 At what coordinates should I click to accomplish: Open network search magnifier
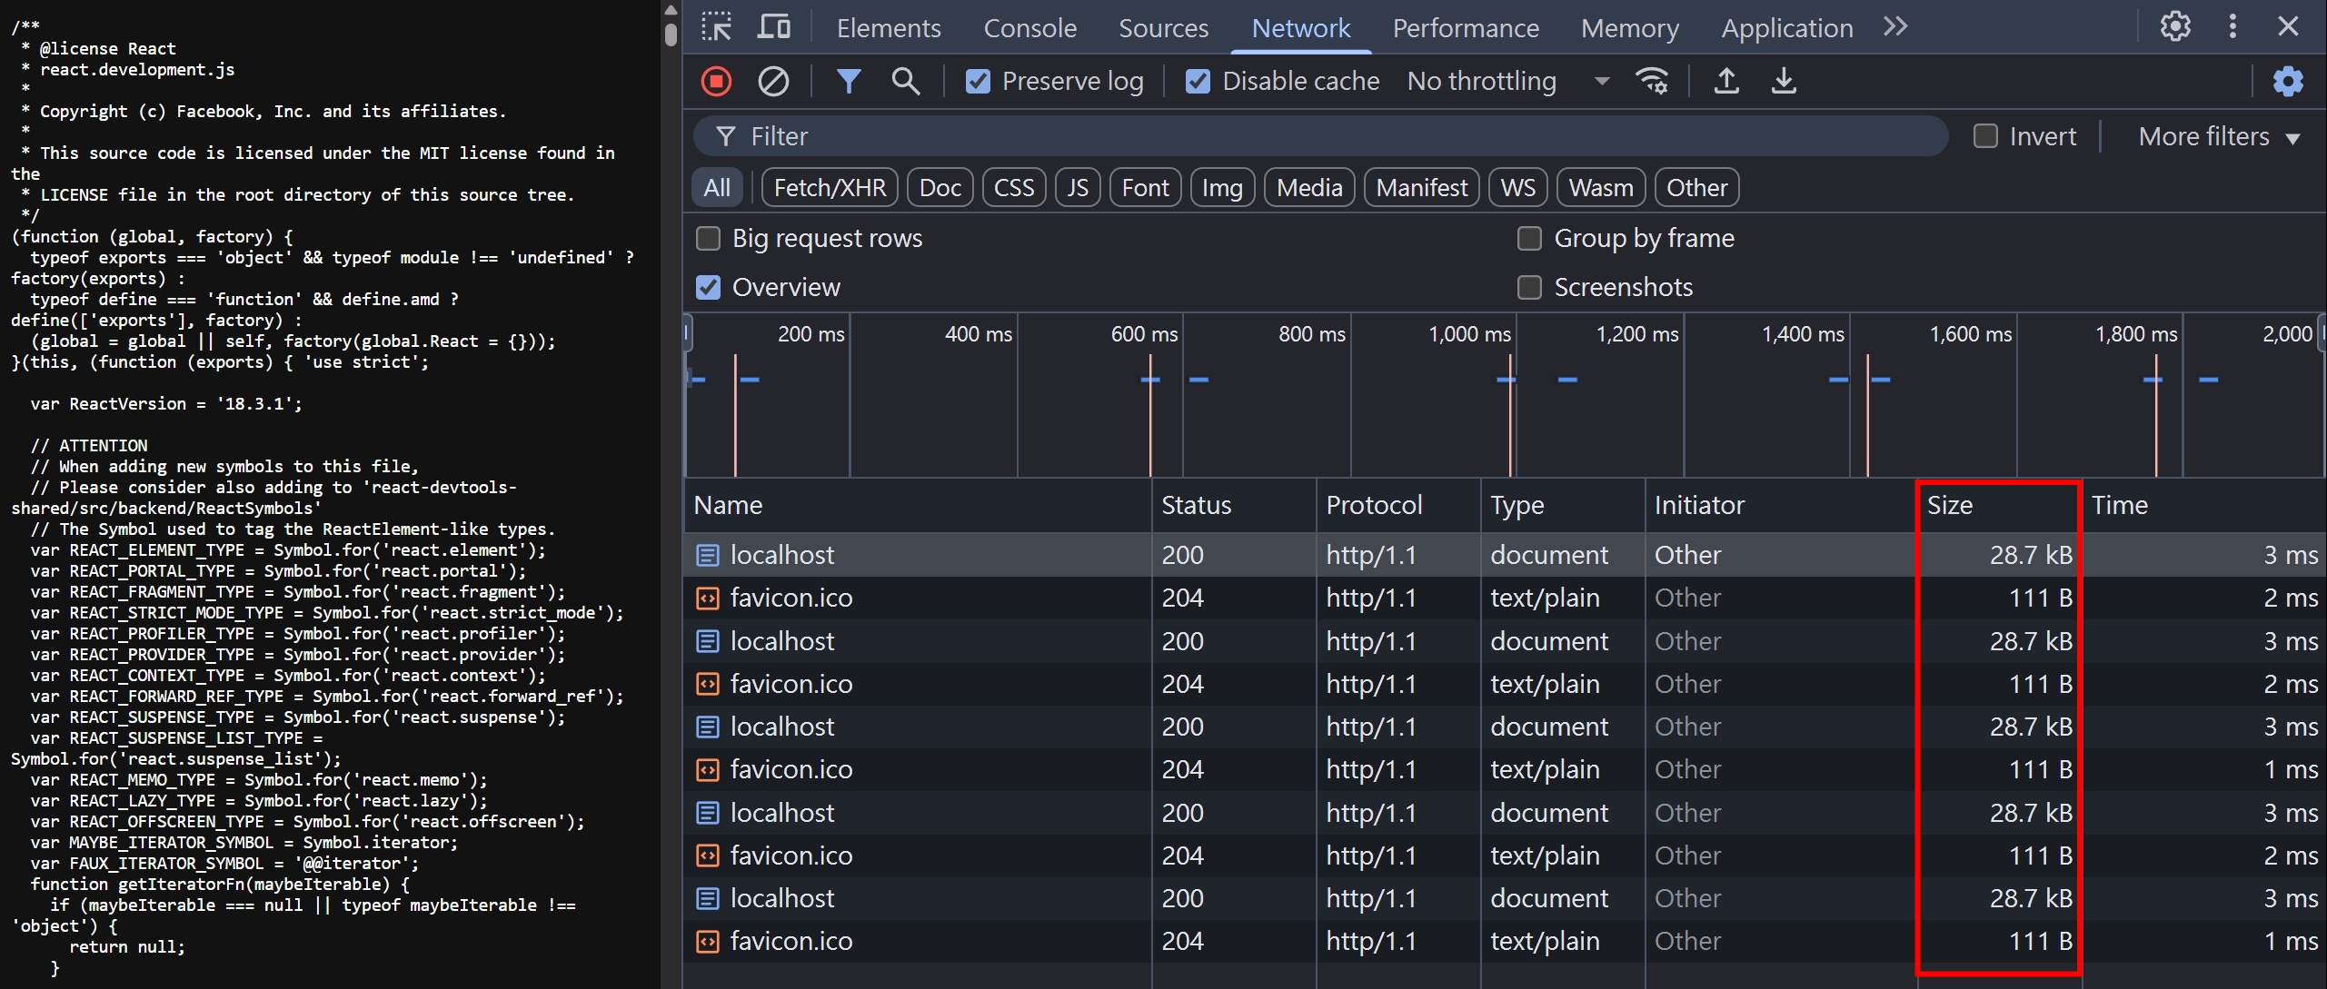click(x=905, y=82)
